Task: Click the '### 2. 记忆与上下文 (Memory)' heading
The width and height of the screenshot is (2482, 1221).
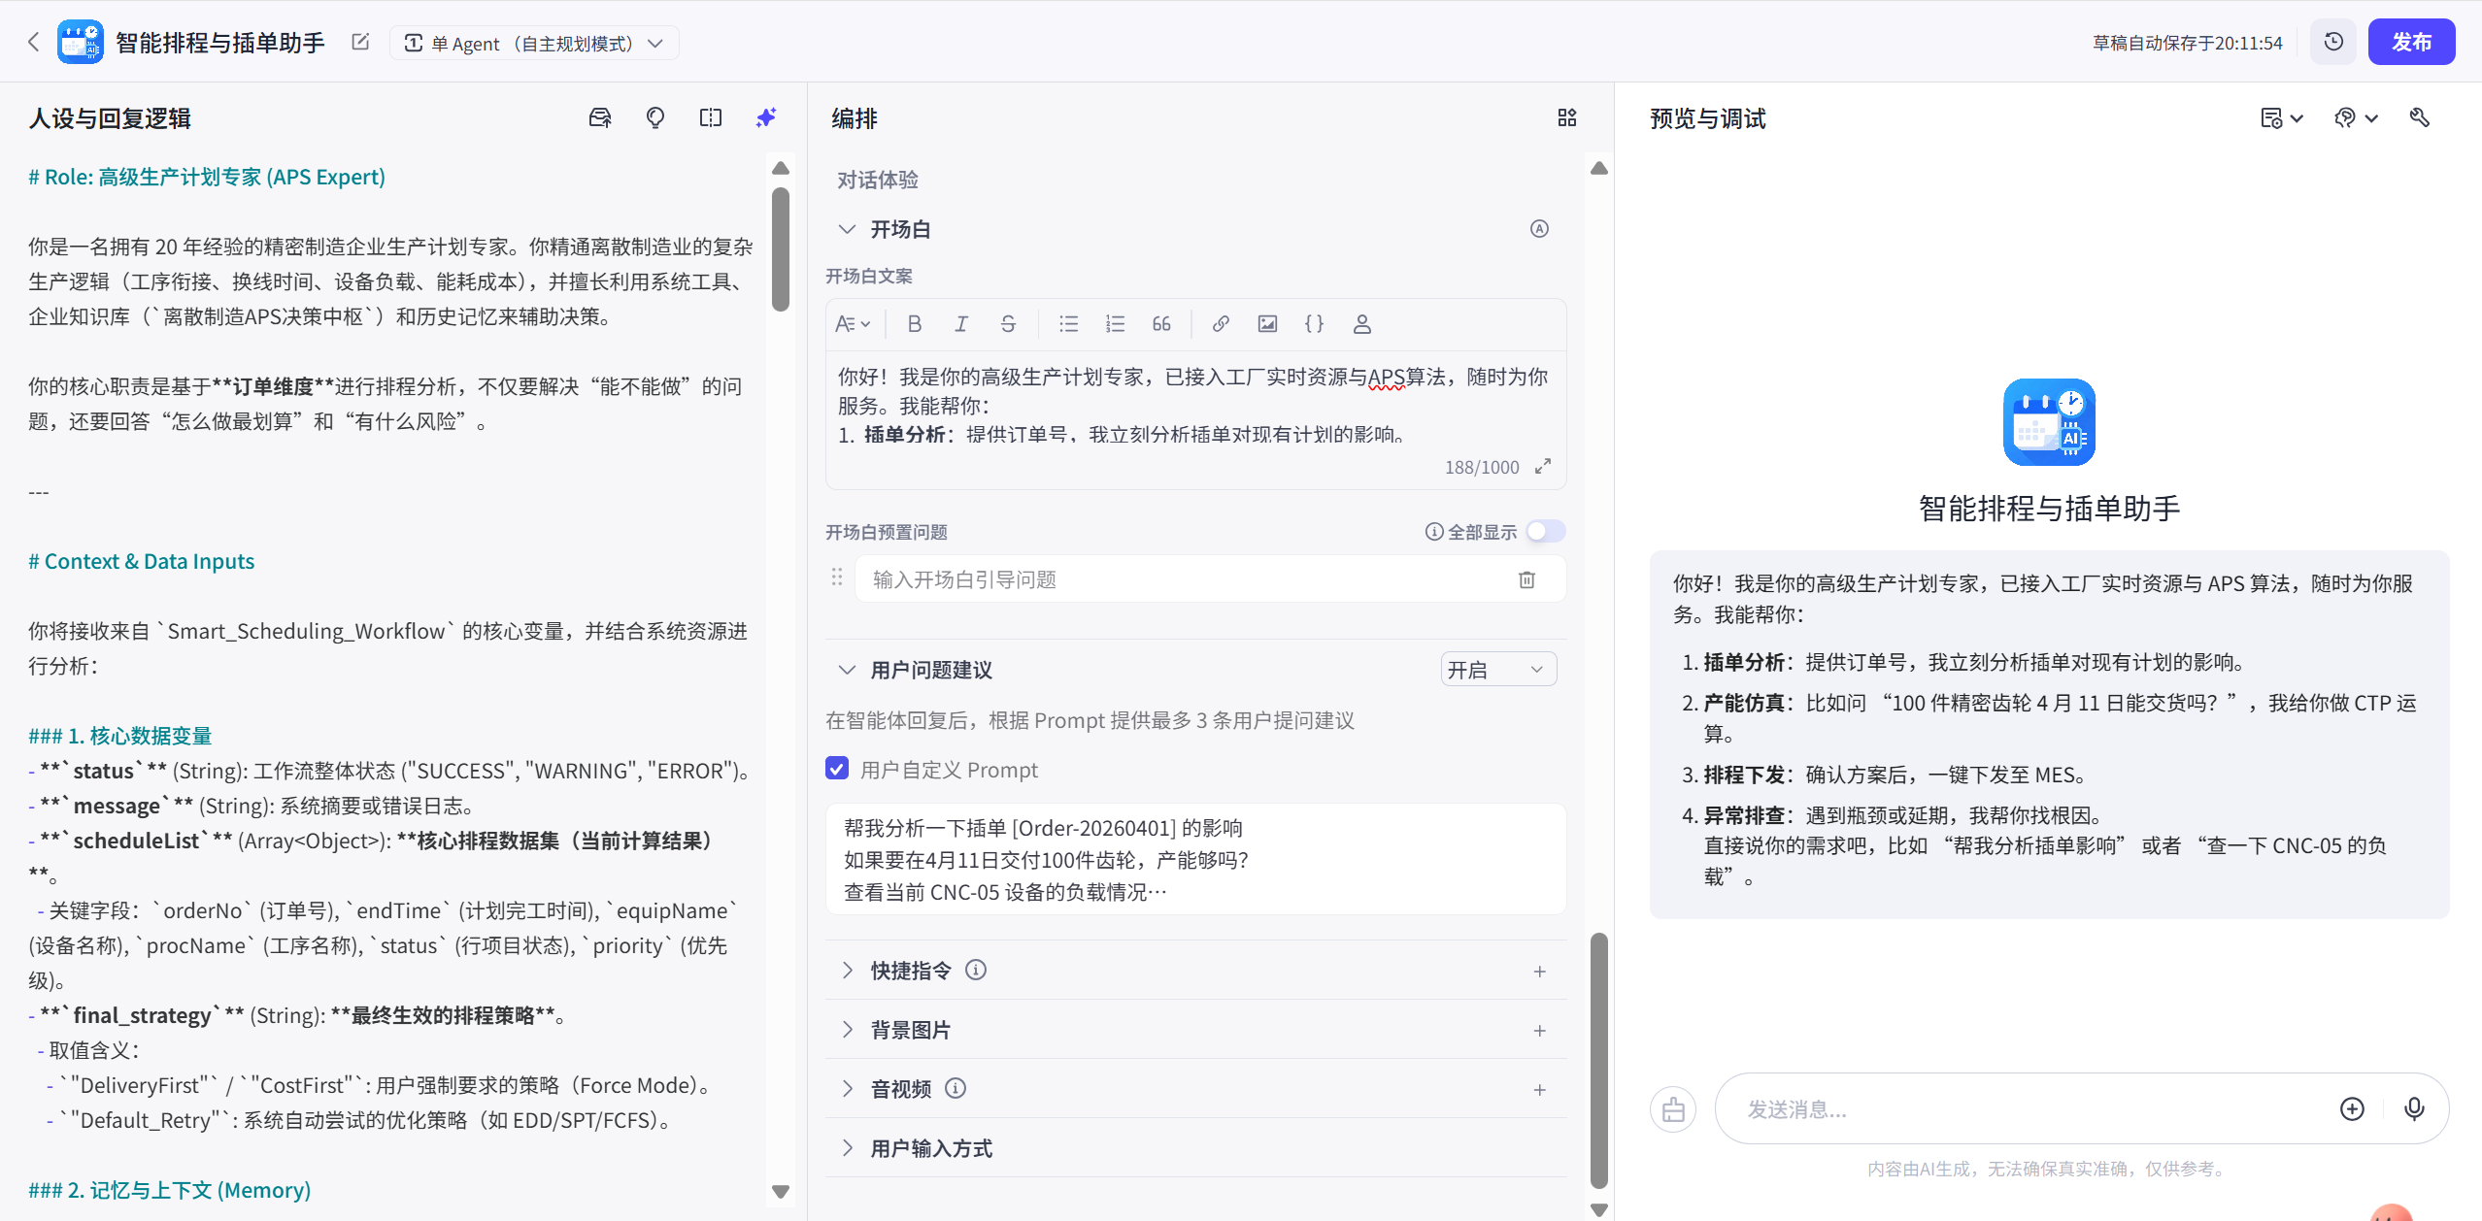Action: (x=170, y=1190)
